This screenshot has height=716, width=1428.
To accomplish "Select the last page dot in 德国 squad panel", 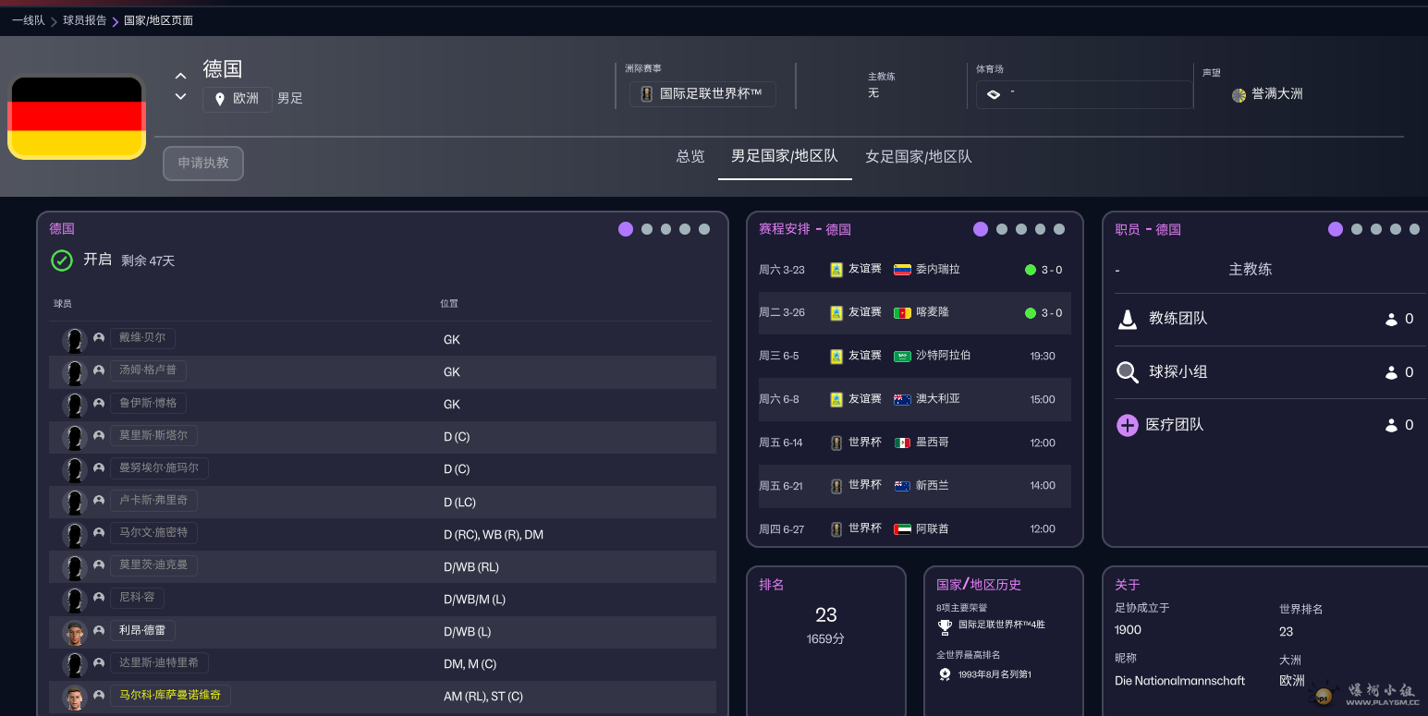I will [x=704, y=229].
